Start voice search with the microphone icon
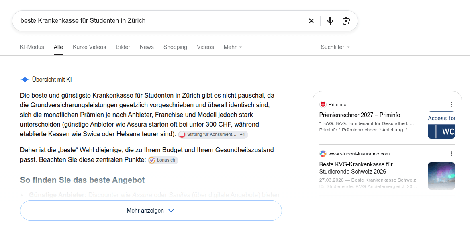This screenshot has width=470, height=229. click(330, 21)
